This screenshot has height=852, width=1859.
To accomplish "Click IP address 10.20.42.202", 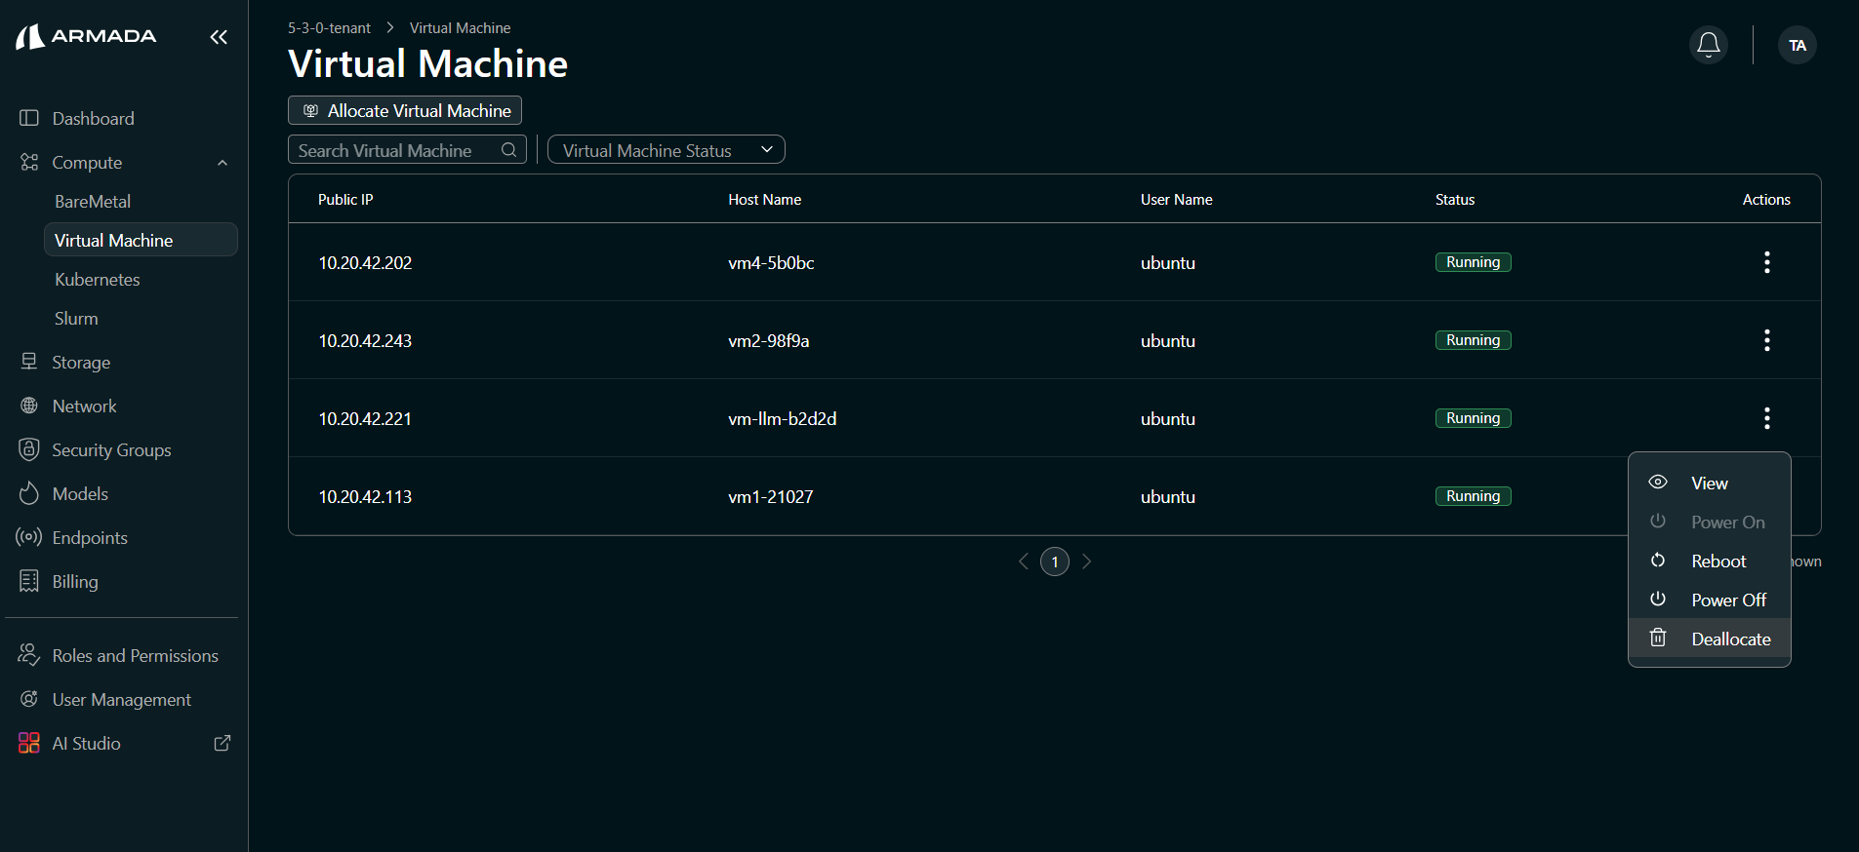I will click(365, 263).
